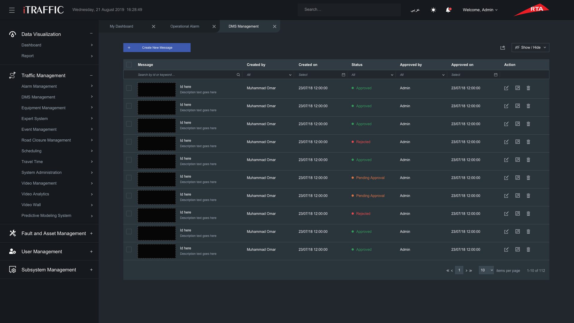The width and height of the screenshot is (574, 323).
Task: Toggle brightness theme sun icon
Action: (x=433, y=10)
